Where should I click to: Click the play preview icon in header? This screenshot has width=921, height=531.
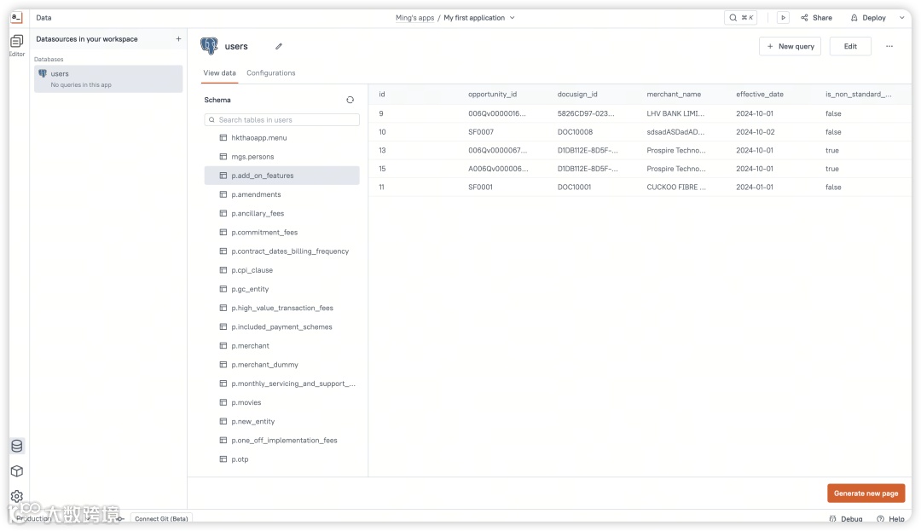[783, 18]
